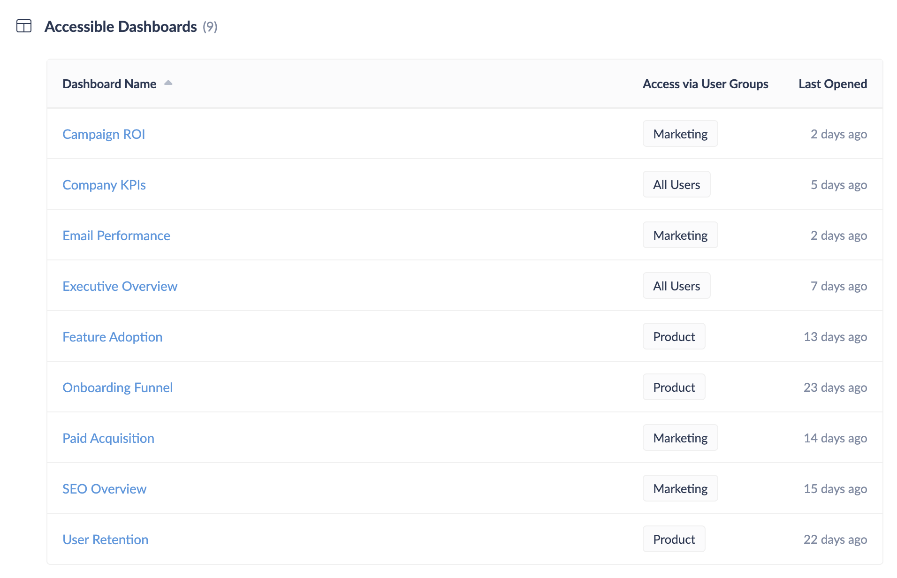Click the dashboard count (9) next to the title
The width and height of the screenshot is (897, 578).
[210, 27]
